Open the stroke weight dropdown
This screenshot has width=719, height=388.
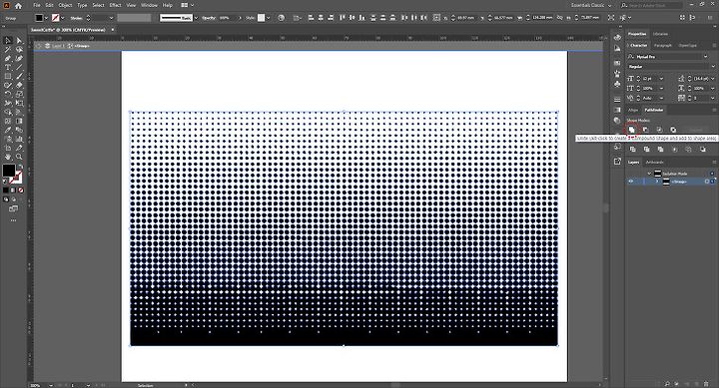111,18
